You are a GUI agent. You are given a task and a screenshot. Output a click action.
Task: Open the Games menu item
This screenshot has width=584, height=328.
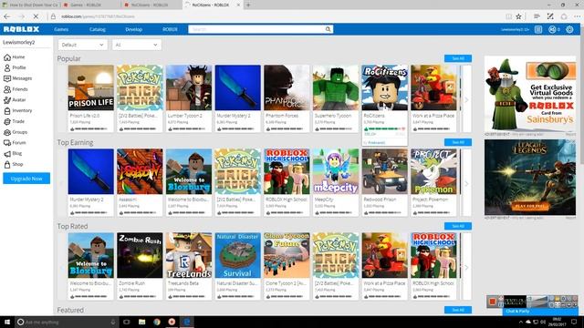[61, 29]
